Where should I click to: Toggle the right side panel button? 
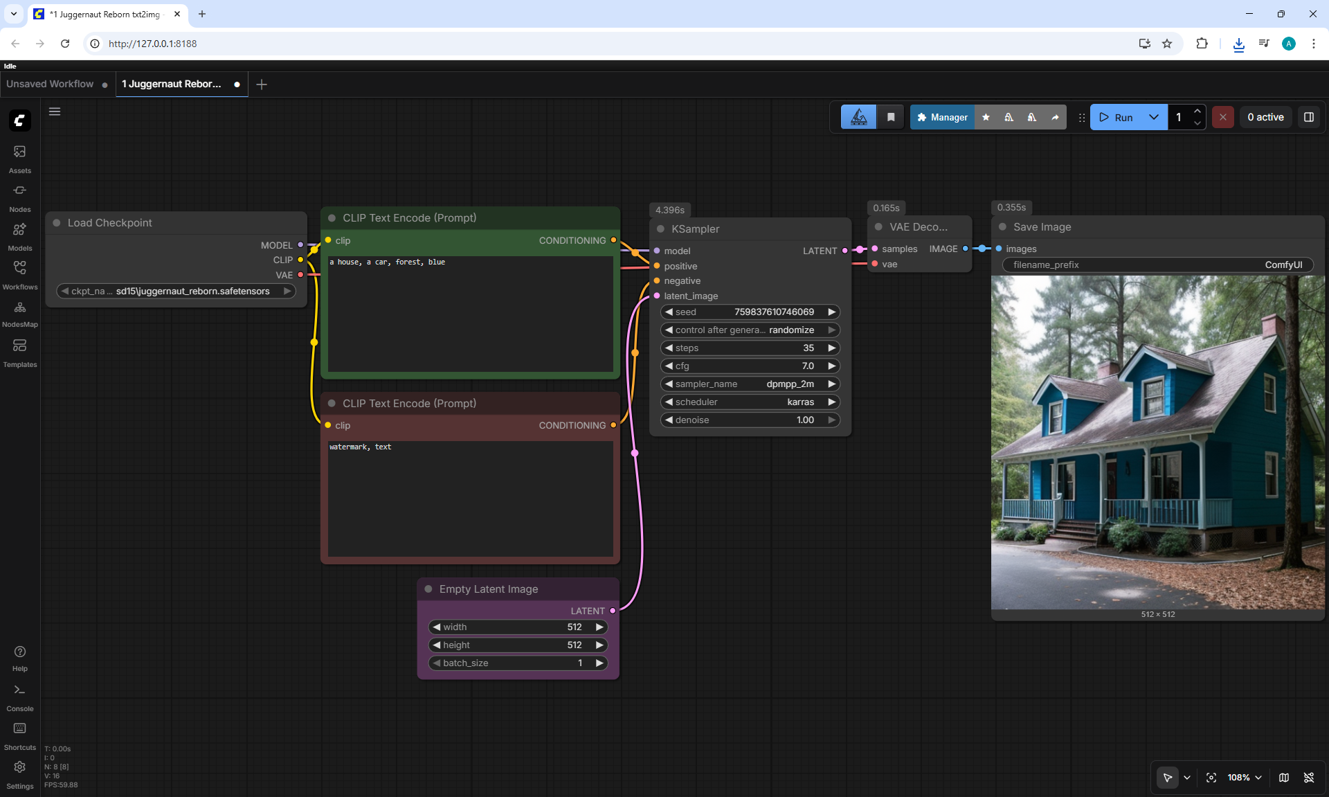click(x=1309, y=117)
